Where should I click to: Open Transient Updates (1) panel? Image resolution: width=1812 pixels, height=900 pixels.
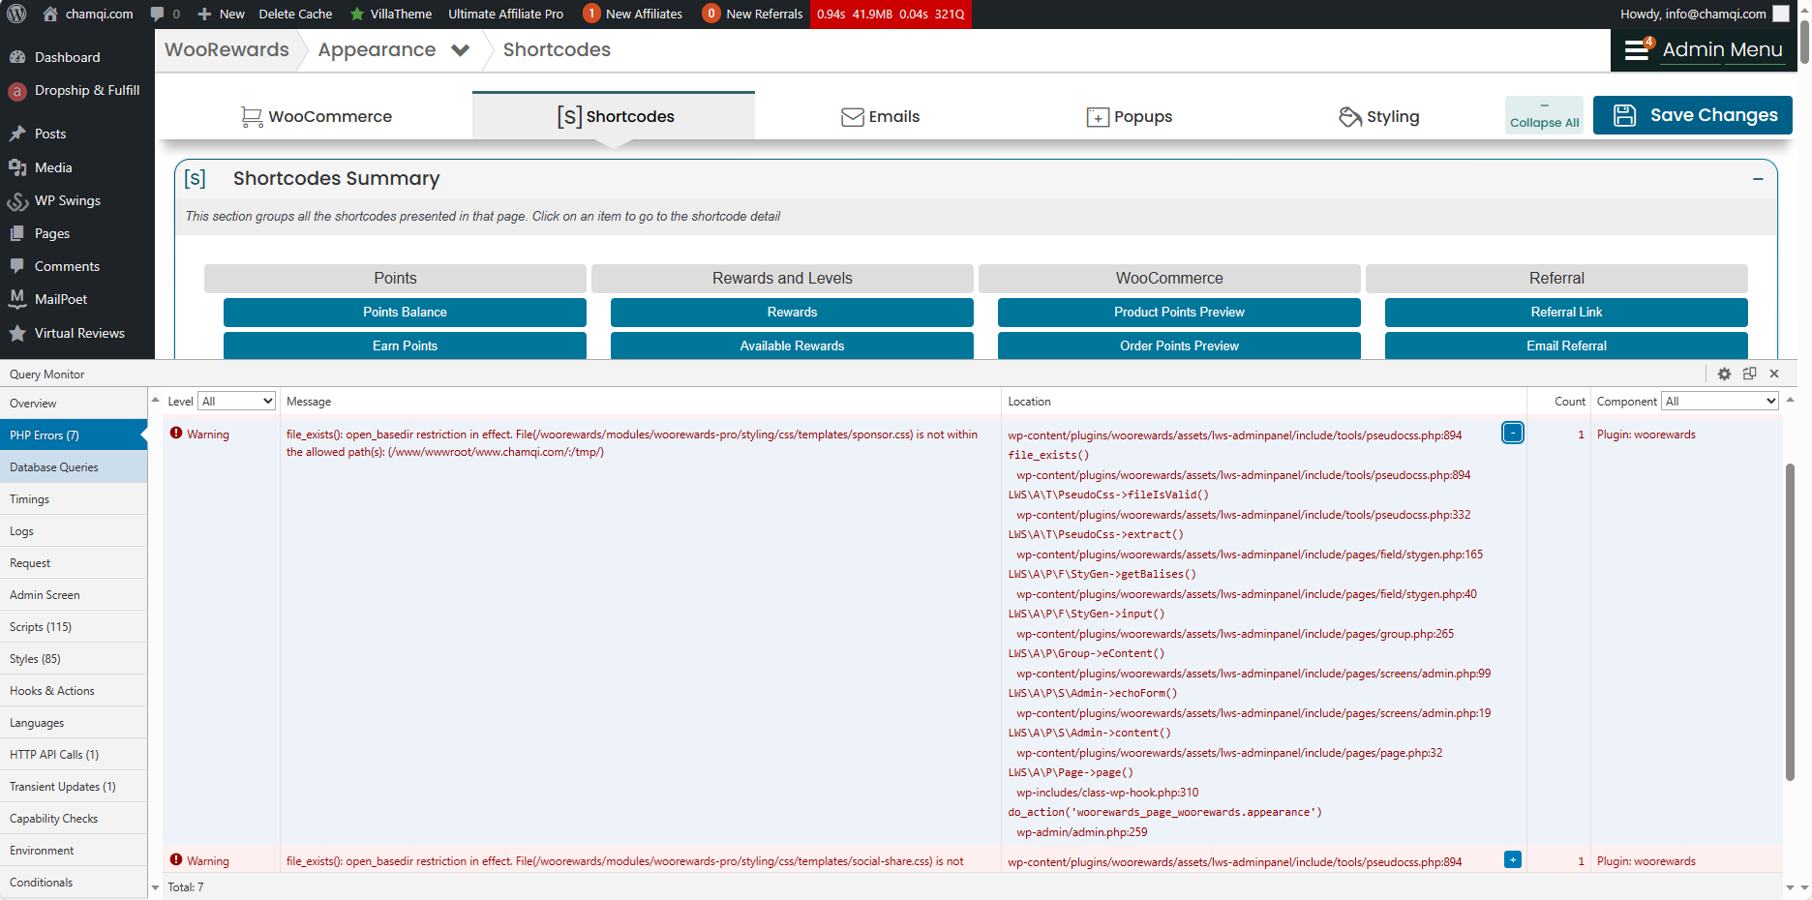pos(74,787)
